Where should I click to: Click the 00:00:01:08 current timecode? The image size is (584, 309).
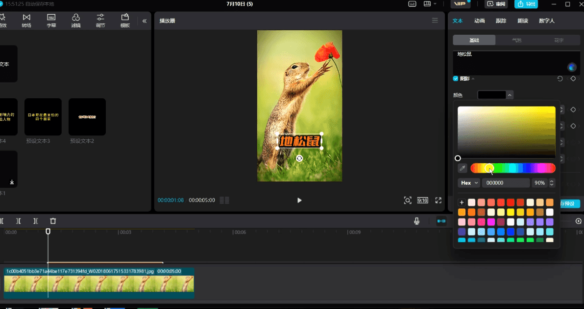[170, 200]
